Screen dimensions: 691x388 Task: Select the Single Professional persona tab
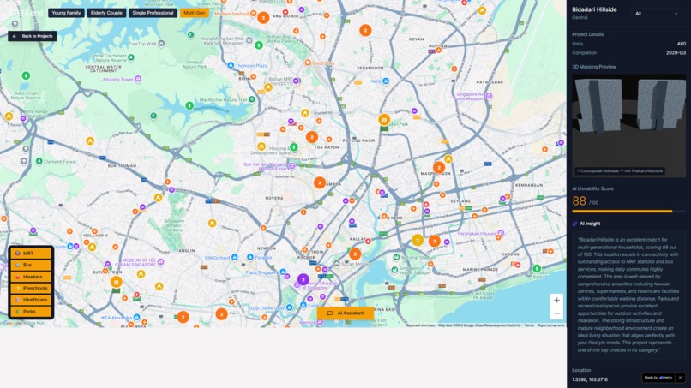click(153, 13)
